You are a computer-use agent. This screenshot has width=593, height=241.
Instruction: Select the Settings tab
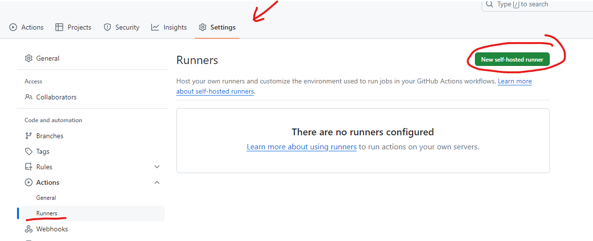point(217,27)
